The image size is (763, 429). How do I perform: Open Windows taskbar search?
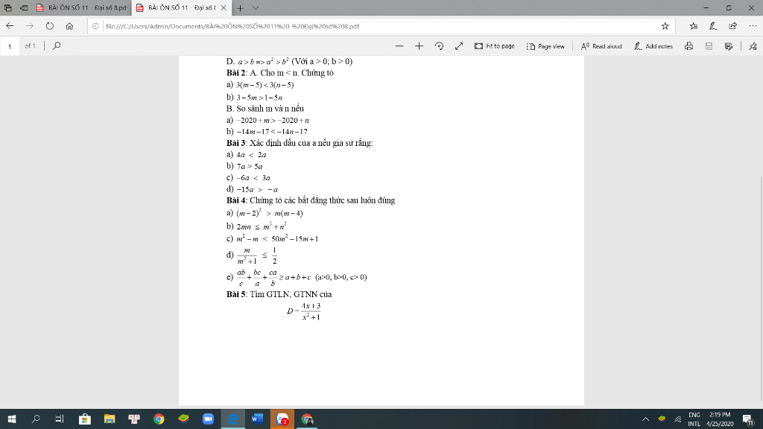(x=36, y=419)
